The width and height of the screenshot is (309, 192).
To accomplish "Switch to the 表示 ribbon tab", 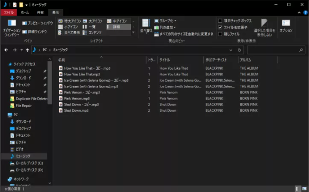I will [x=55, y=12].
